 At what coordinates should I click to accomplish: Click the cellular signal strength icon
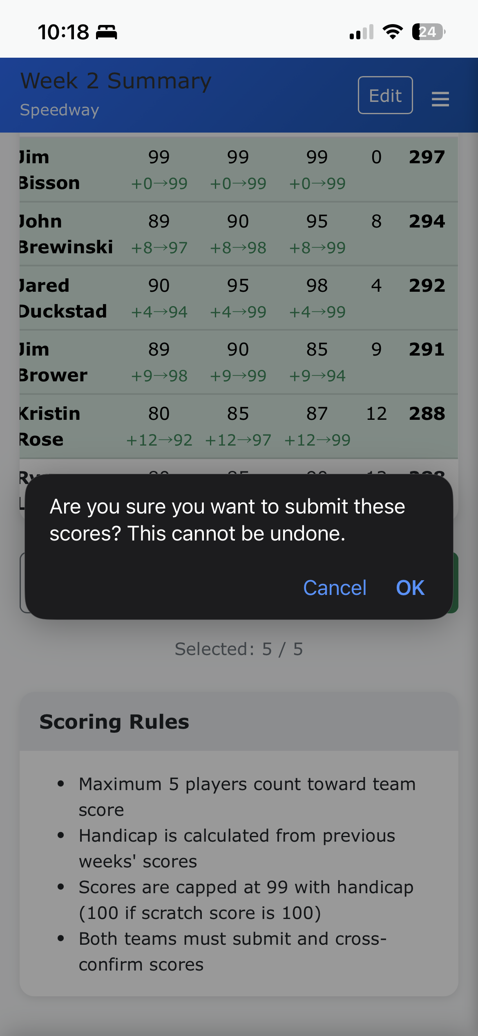point(361,32)
